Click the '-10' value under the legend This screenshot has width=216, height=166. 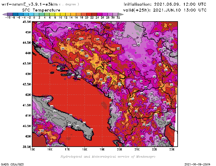pos(8,17)
